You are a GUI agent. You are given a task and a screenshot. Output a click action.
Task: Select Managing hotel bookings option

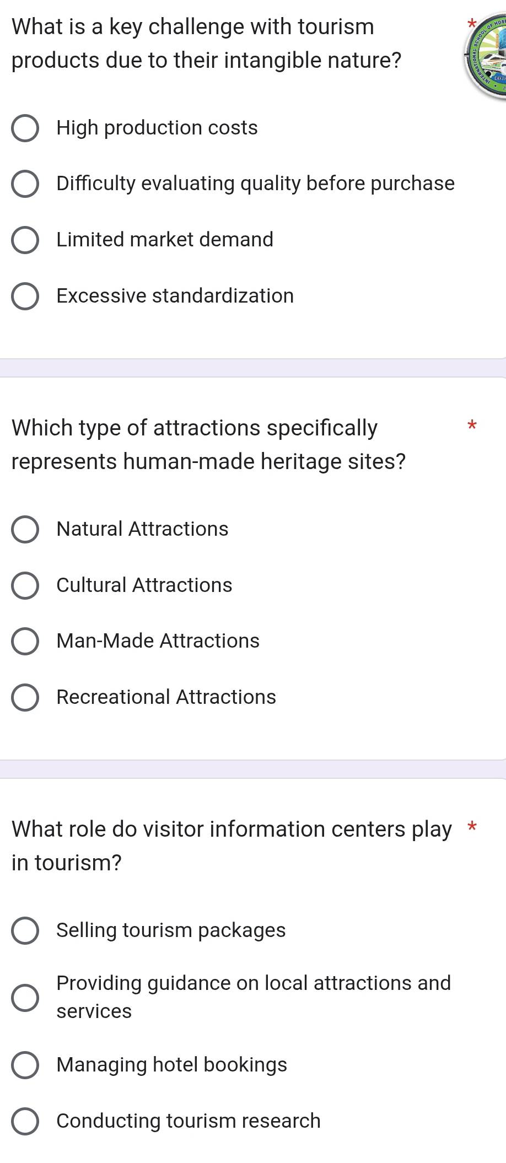25,1065
